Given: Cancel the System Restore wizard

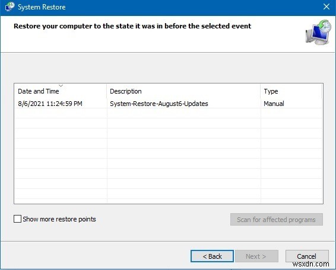Looking at the screenshot, I should click(x=307, y=256).
